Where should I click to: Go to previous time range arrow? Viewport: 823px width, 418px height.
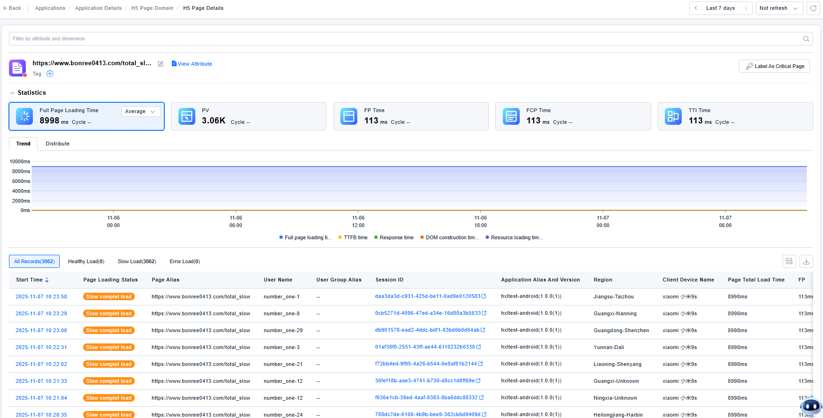coord(696,8)
